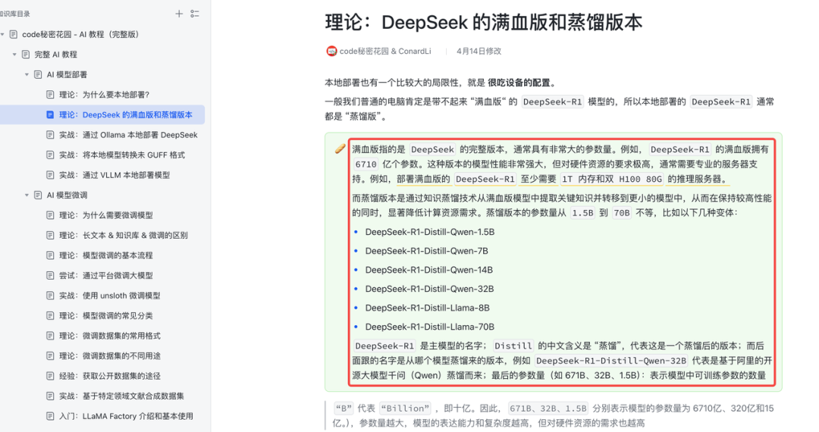Viewport: 819px width, 432px height.
Task: Click the 1T 内存和双 H100 80G code text
Action: 612,179
